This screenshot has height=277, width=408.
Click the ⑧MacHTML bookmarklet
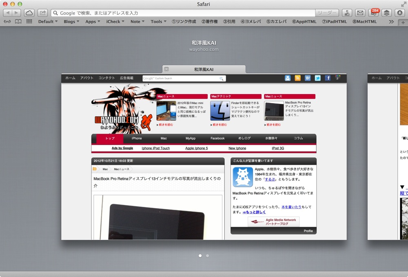click(364, 22)
